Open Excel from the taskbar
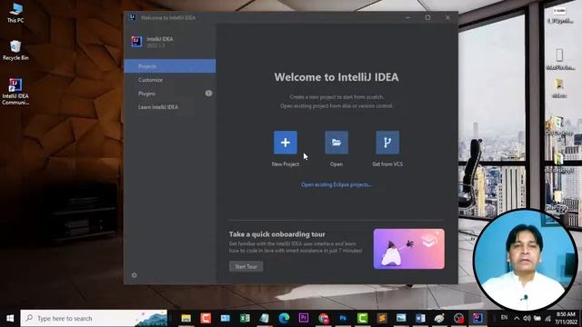Image resolution: width=582 pixels, height=327 pixels. click(x=245, y=318)
